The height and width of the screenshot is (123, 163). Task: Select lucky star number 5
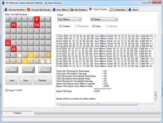pos(48,55)
